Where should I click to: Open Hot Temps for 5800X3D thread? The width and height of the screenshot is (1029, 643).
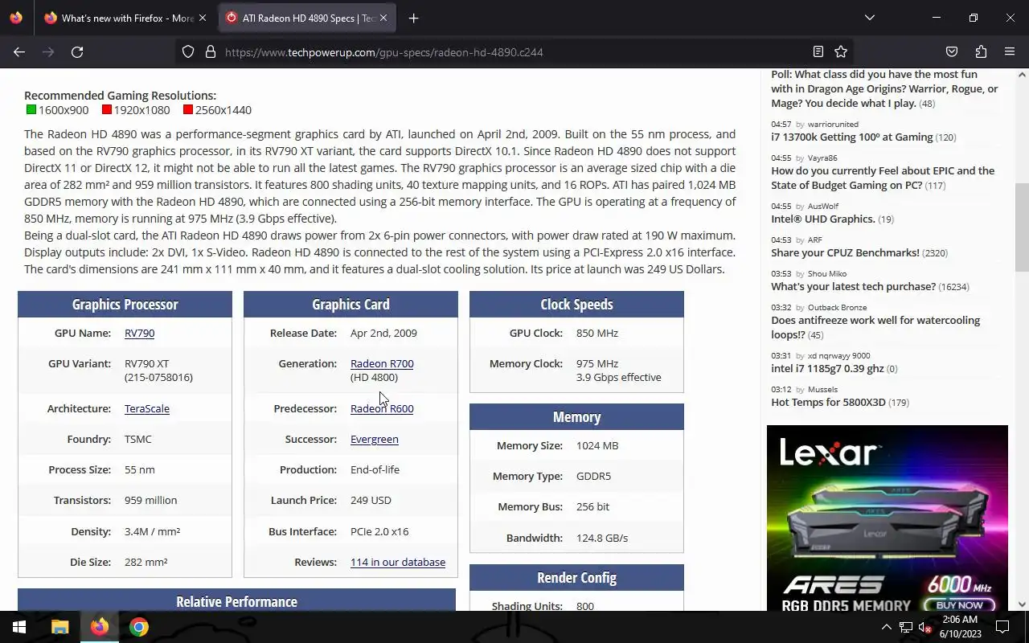pos(828,402)
